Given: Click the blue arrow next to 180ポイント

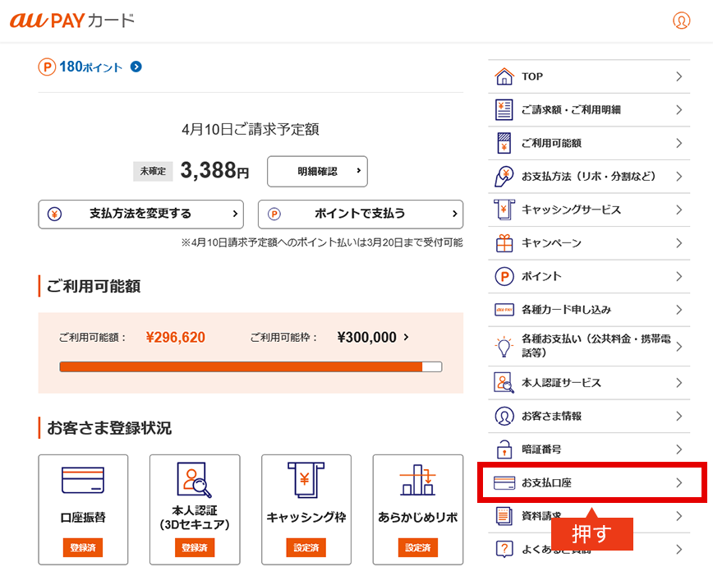Looking at the screenshot, I should pos(136,67).
